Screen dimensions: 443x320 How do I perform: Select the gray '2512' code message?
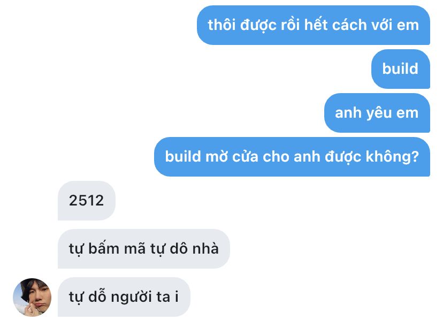[87, 201]
